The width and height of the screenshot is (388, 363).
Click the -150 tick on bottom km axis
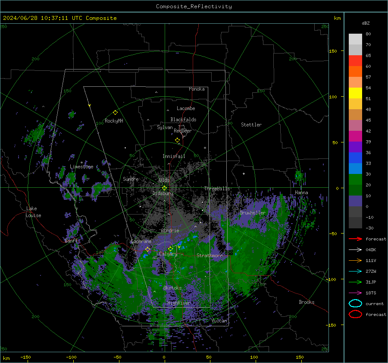(25, 357)
